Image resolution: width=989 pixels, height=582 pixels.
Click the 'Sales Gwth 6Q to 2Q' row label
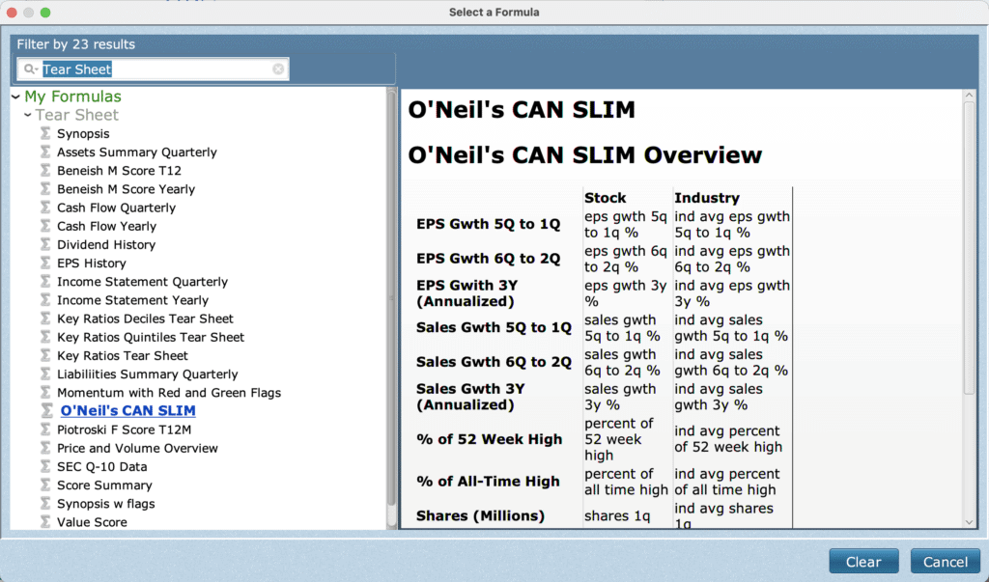[x=494, y=362]
